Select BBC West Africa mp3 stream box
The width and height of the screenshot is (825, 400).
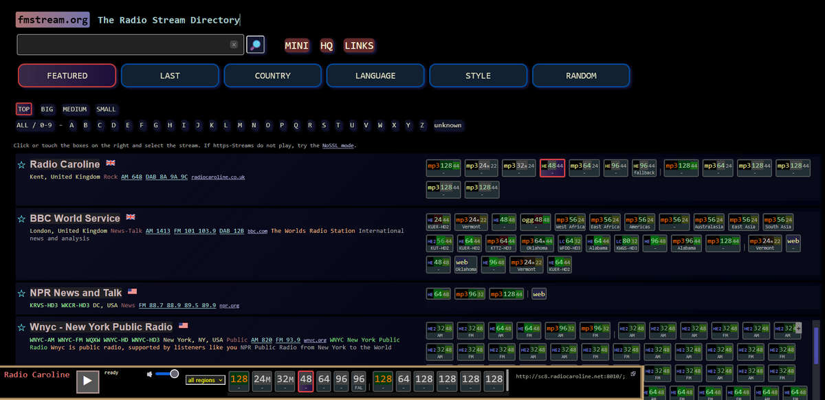tap(571, 222)
